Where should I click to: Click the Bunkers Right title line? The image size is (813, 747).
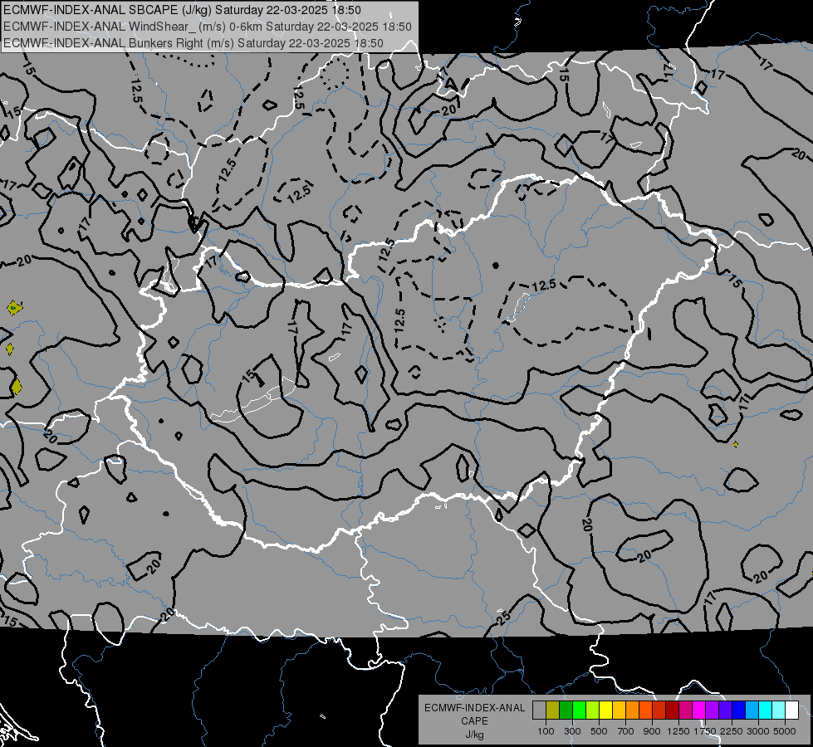click(x=193, y=43)
